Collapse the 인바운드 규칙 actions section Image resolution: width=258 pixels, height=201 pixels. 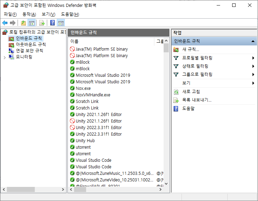pos(253,41)
